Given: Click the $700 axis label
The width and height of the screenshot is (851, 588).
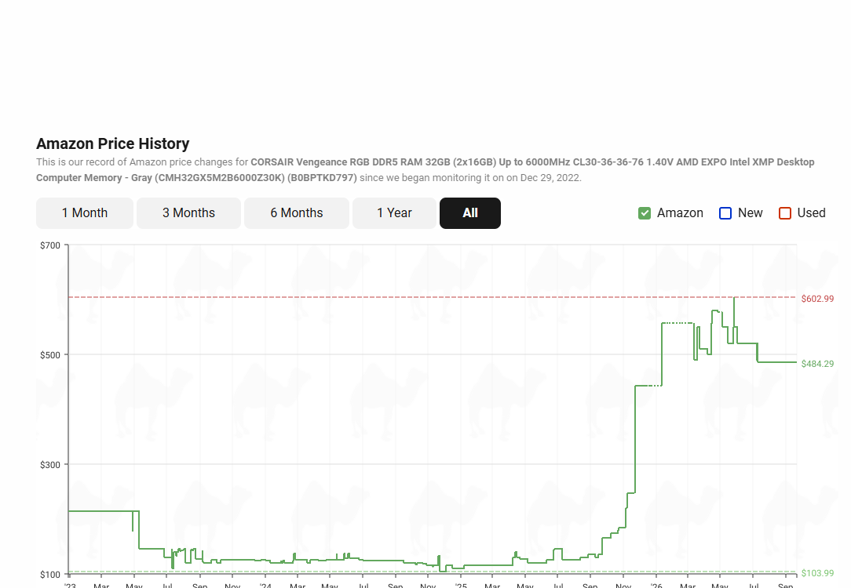Looking at the screenshot, I should 50,245.
